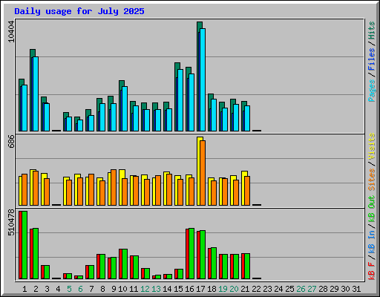The height and width of the screenshot is (297, 380).
Task: Click day 28 on the x-axis
Action: click(x=323, y=289)
